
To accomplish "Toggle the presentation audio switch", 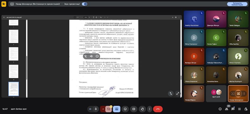I will tap(84, 4).
